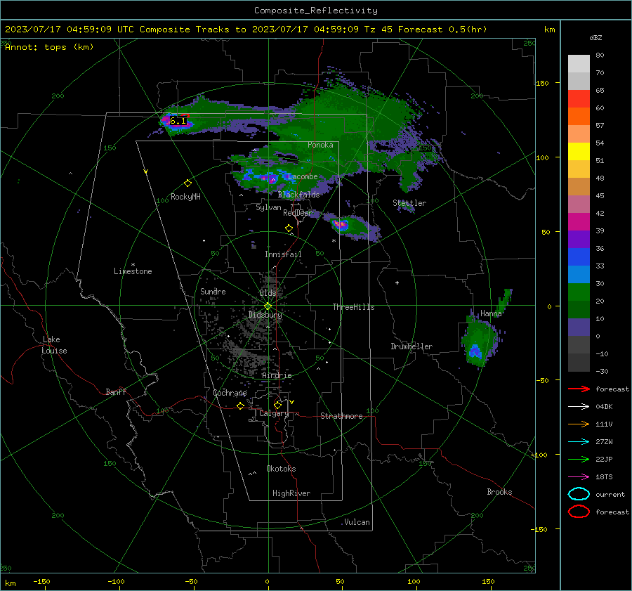Click the dark green 20–10 dBZ swatch

click(x=579, y=310)
